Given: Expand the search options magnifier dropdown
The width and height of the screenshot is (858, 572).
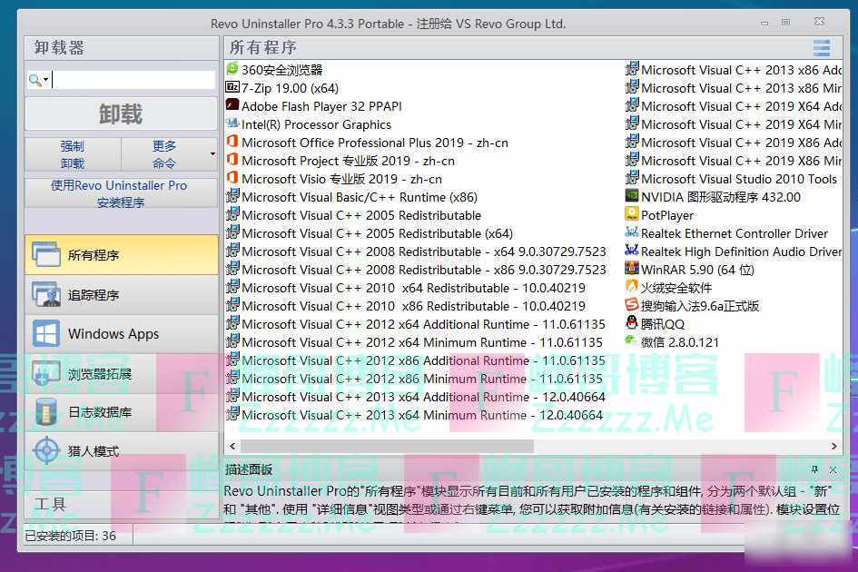Looking at the screenshot, I should 39,80.
